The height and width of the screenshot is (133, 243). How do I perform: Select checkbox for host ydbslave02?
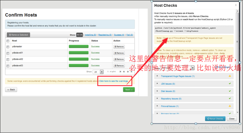click(8, 60)
